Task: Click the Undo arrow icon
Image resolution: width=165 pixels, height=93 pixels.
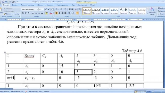Action: (x=6, y=2)
